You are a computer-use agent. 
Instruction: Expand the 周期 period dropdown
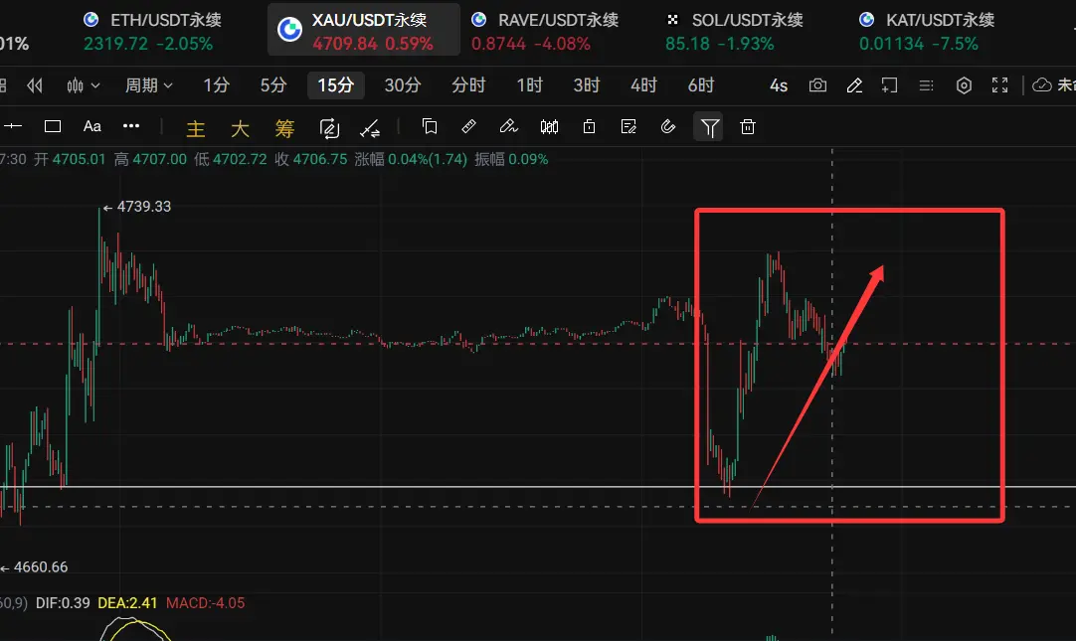pos(148,85)
